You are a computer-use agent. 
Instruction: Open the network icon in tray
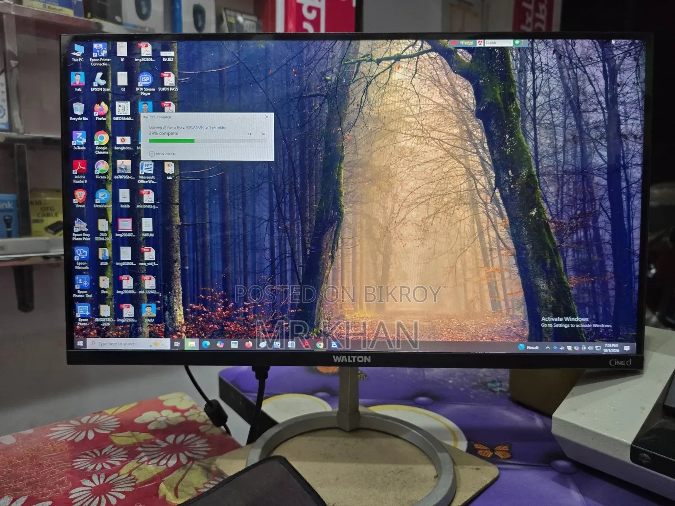tap(598, 348)
